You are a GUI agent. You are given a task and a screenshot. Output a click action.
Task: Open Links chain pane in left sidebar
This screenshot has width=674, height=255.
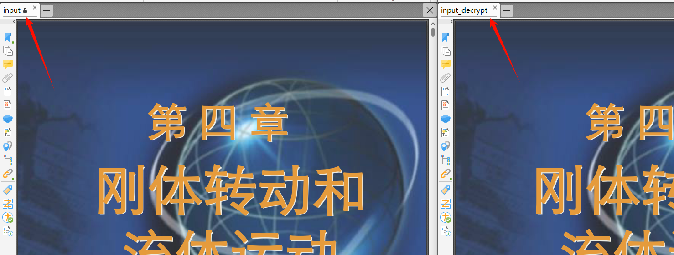[x=7, y=174]
